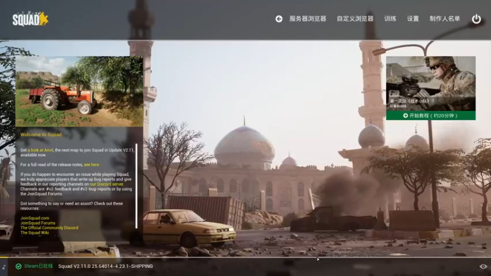The width and height of the screenshot is (491, 276).
Task: Open 设置 menu item
Action: point(412,19)
